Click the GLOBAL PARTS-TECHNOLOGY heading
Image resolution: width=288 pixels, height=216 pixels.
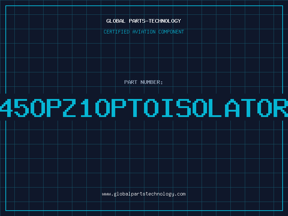144,21
